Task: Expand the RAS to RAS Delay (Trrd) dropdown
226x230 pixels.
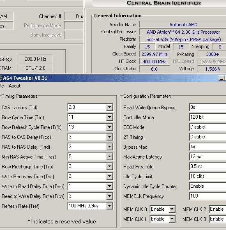Action: tap(109, 147)
